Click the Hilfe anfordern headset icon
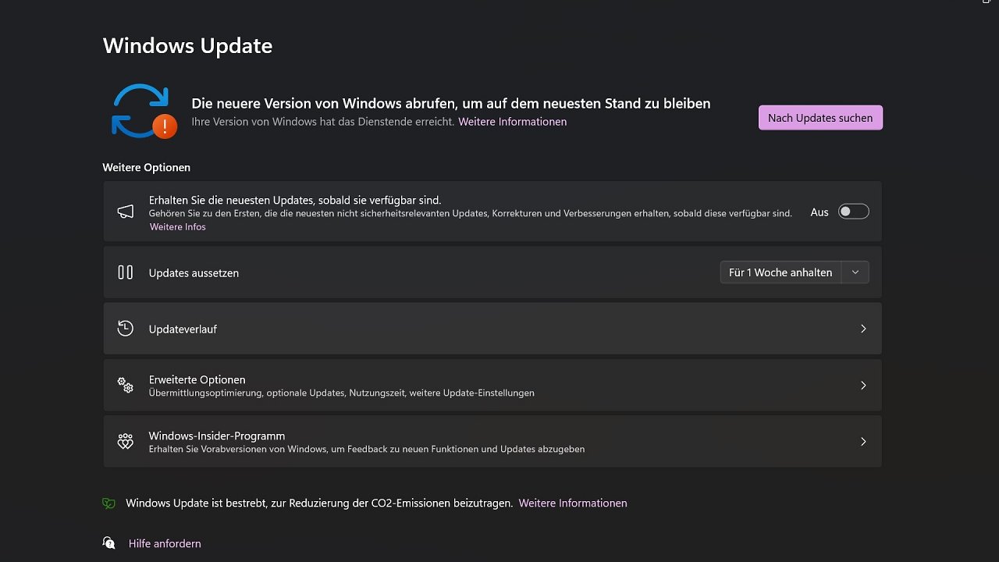999x562 pixels. click(108, 542)
